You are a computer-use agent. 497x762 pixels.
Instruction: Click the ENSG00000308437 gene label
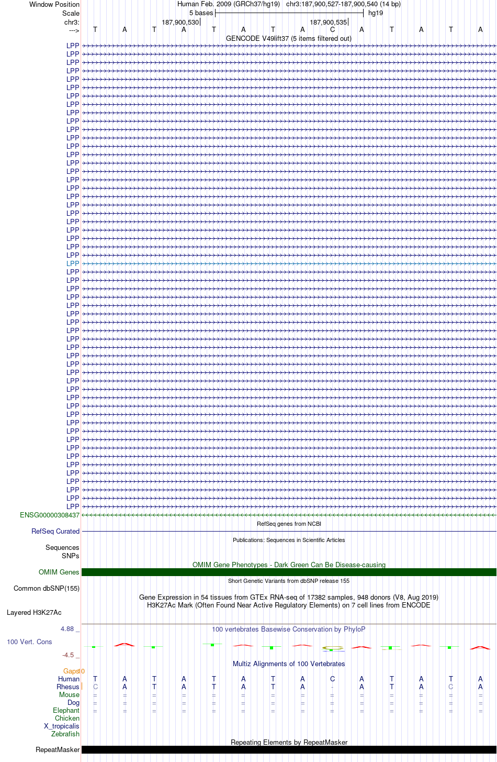[50, 515]
